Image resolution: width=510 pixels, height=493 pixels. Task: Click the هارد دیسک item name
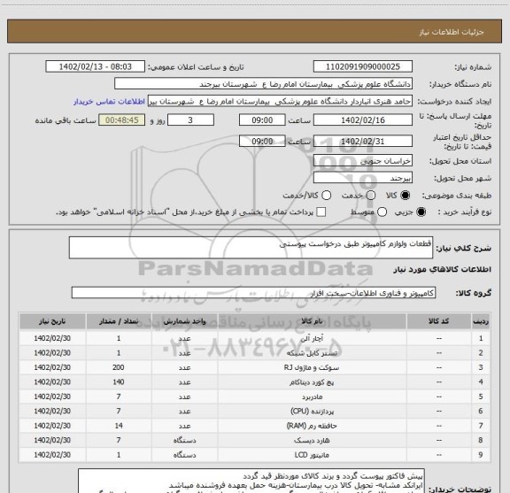point(312,440)
